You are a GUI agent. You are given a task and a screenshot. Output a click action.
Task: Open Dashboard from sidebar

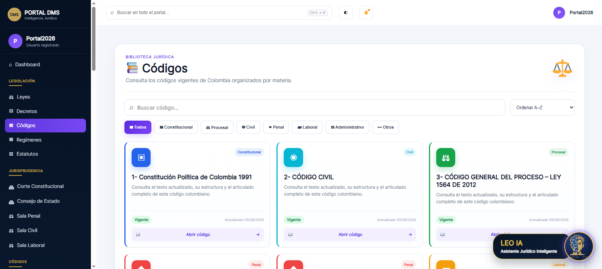pyautogui.click(x=45, y=65)
